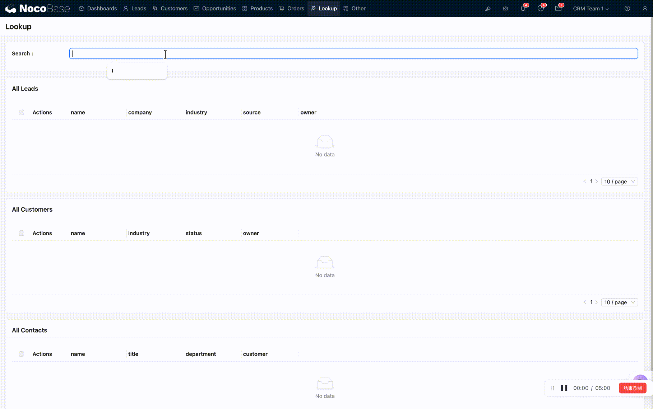
Task: Select all rows in All Leads table
Action: (x=22, y=112)
